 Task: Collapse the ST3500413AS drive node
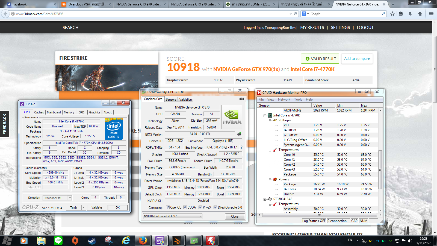click(x=265, y=199)
